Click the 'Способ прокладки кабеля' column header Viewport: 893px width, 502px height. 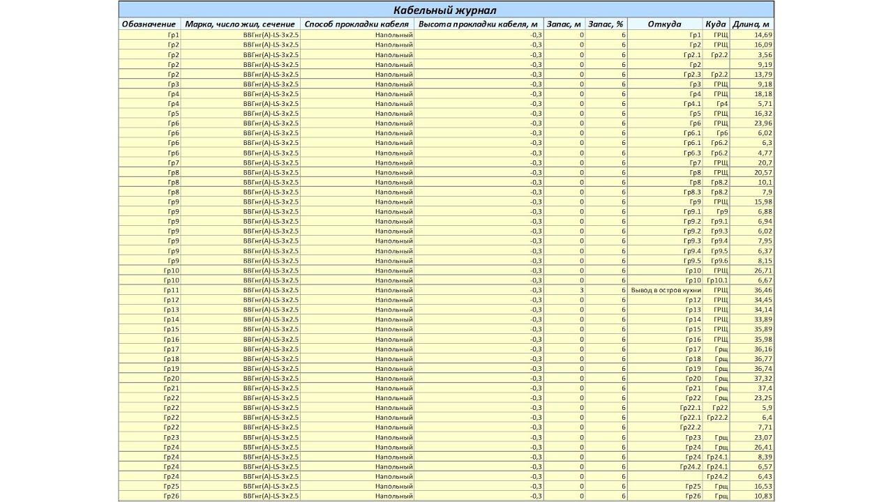pyautogui.click(x=357, y=24)
